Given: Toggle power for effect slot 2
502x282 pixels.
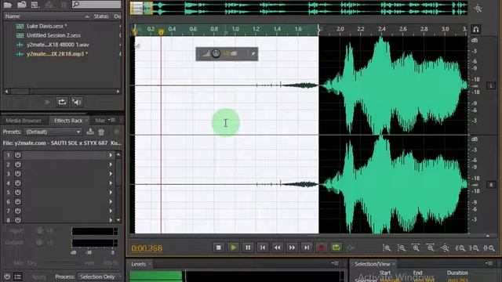Looking at the screenshot, I should (x=18, y=164).
